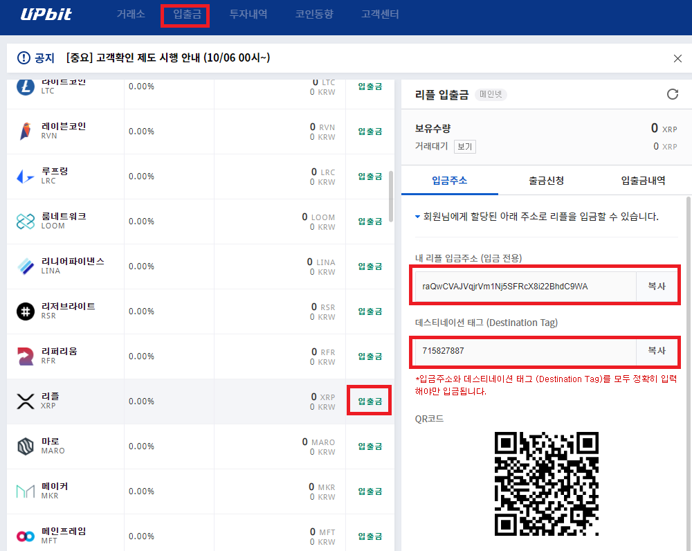Click 입출금 for RSR row
692x551 pixels.
click(x=370, y=311)
